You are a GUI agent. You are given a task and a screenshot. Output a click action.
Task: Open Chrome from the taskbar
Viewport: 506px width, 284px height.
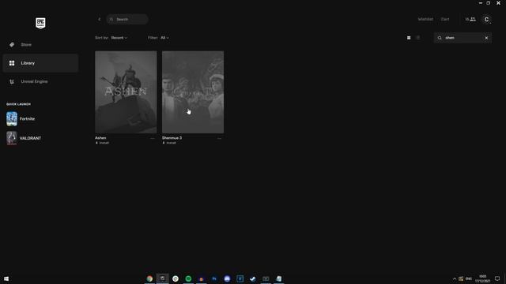(149, 278)
